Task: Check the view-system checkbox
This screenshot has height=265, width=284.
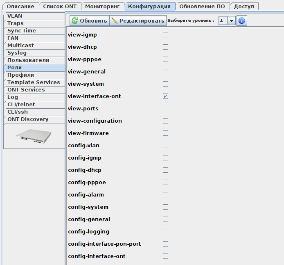Action: pos(165,84)
